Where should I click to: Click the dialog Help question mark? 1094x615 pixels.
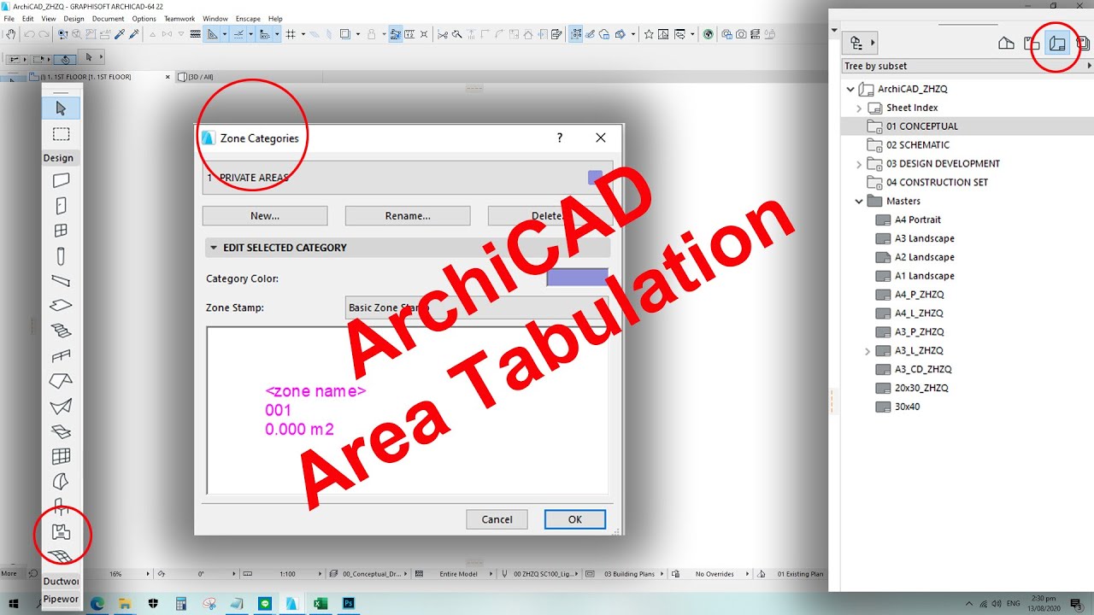point(560,138)
